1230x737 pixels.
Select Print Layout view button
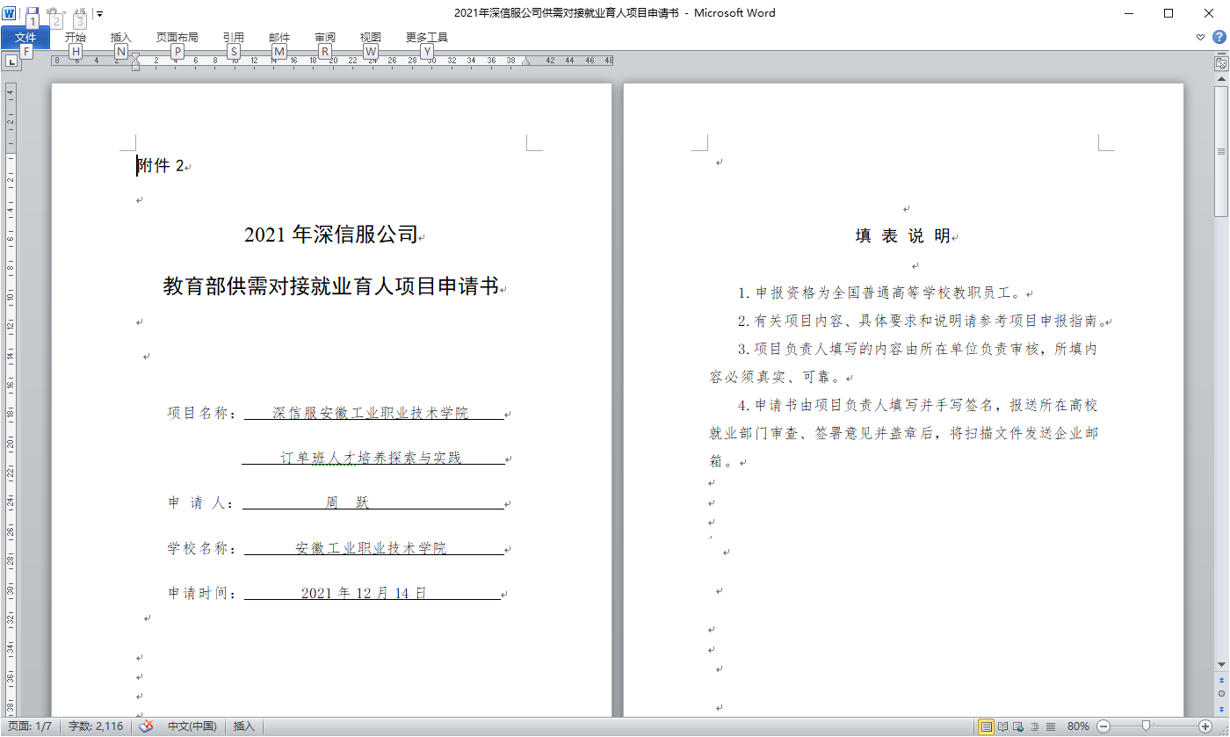tap(987, 726)
